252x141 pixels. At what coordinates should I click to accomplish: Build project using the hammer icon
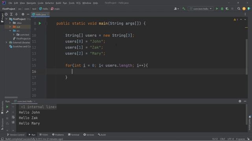point(184,9)
